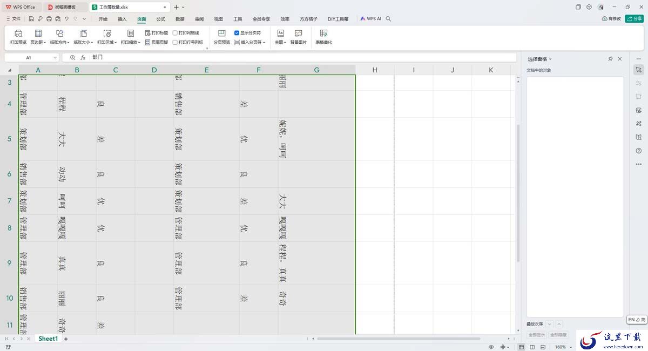The height and width of the screenshot is (351, 648).
Task: Click the Save icon in quick access toolbar
Action: click(x=32, y=18)
